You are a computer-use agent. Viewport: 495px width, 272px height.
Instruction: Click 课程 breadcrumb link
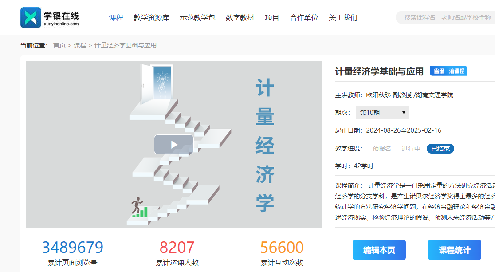pyautogui.click(x=80, y=45)
